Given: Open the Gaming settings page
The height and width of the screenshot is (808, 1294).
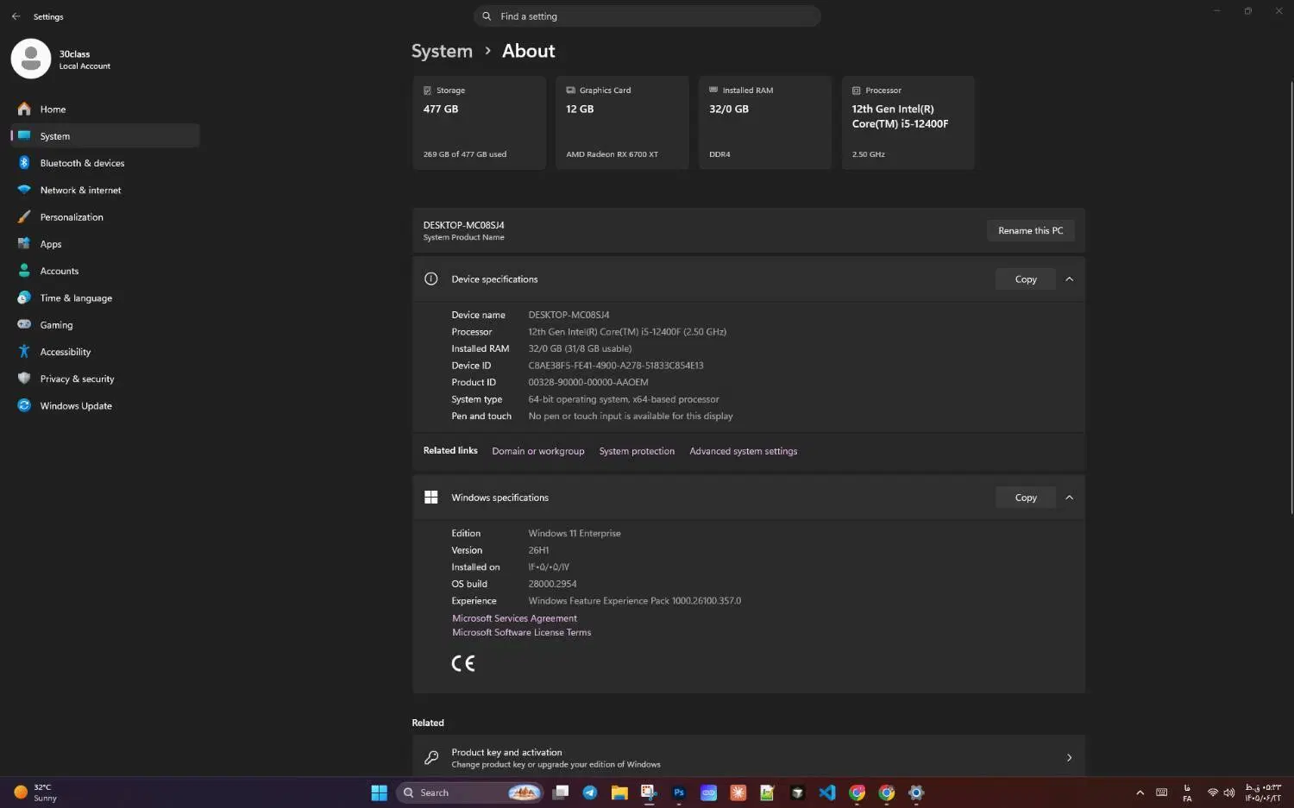Looking at the screenshot, I should [x=105, y=325].
